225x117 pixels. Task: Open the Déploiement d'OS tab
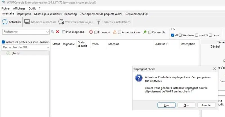point(137,14)
